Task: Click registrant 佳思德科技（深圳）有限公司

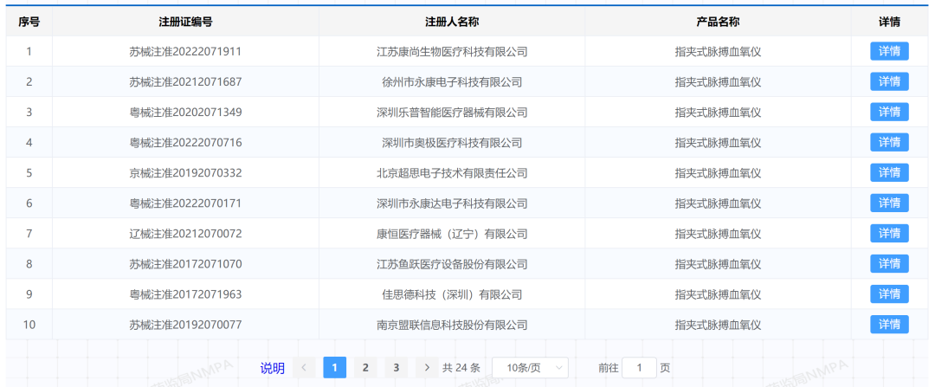Action: tap(452, 295)
